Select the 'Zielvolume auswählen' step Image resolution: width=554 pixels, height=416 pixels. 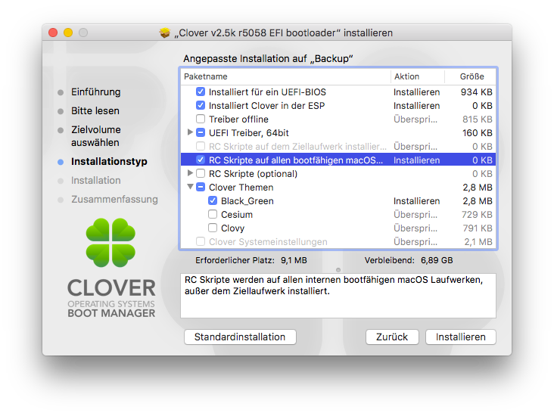click(x=96, y=136)
